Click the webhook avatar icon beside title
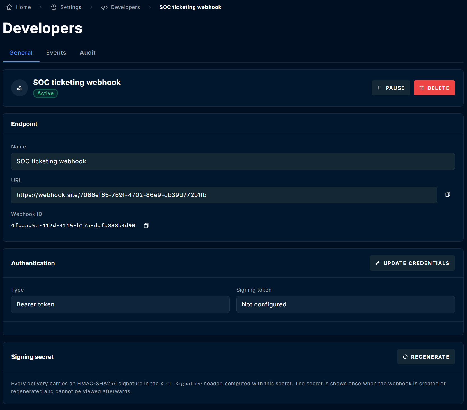Viewport: 467px width, 410px height. [x=20, y=88]
